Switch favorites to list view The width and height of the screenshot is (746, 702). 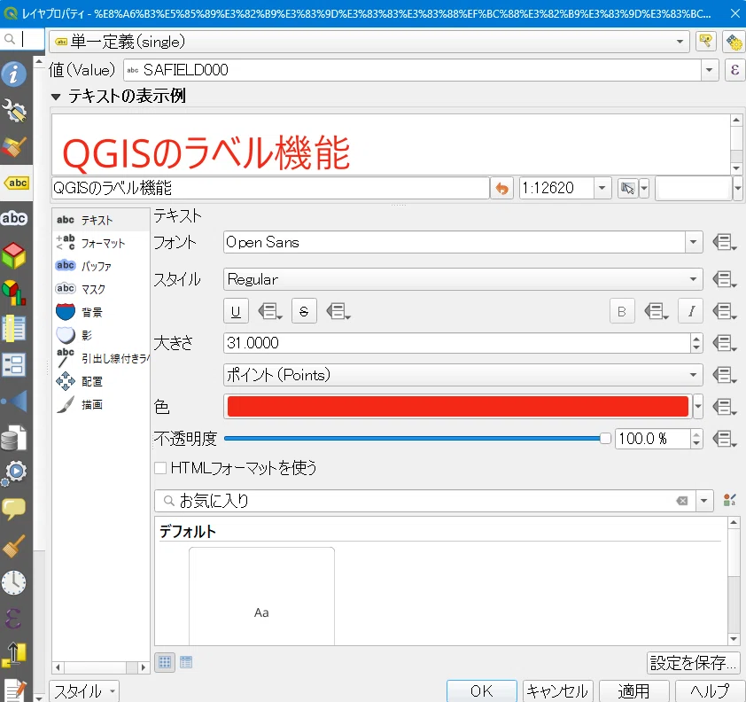pyautogui.click(x=186, y=662)
